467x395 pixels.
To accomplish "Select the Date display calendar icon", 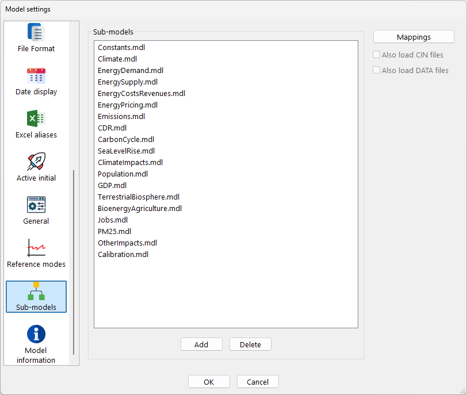I will [36, 76].
